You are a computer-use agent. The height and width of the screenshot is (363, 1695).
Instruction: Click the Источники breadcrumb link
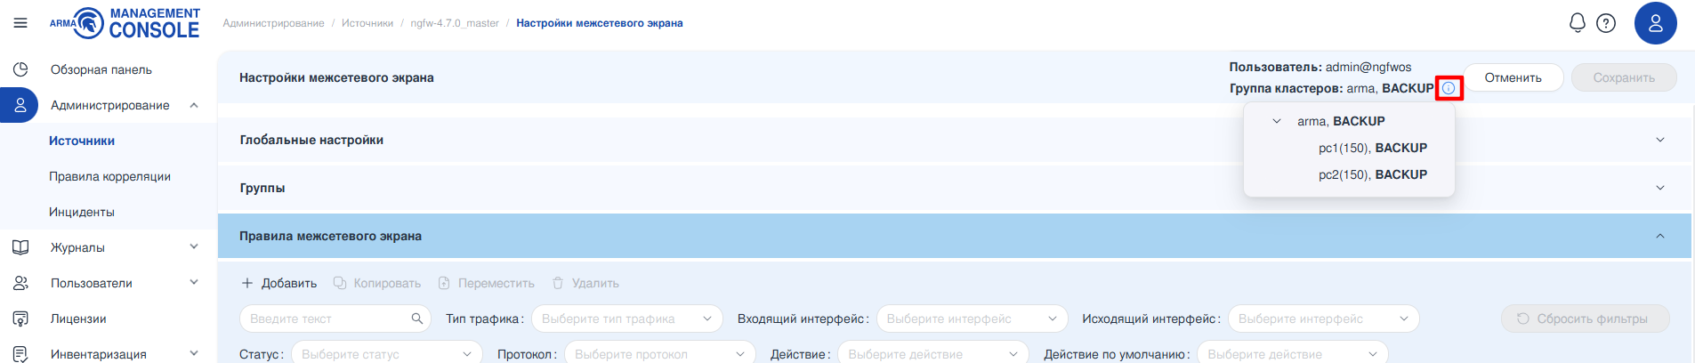click(367, 23)
